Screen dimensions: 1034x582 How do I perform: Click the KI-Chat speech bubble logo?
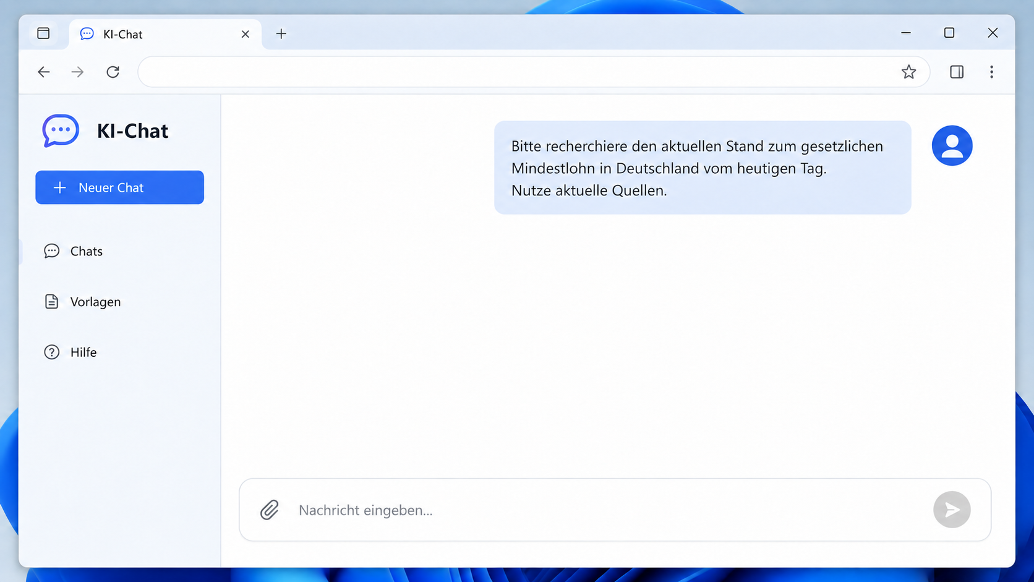pyautogui.click(x=60, y=131)
